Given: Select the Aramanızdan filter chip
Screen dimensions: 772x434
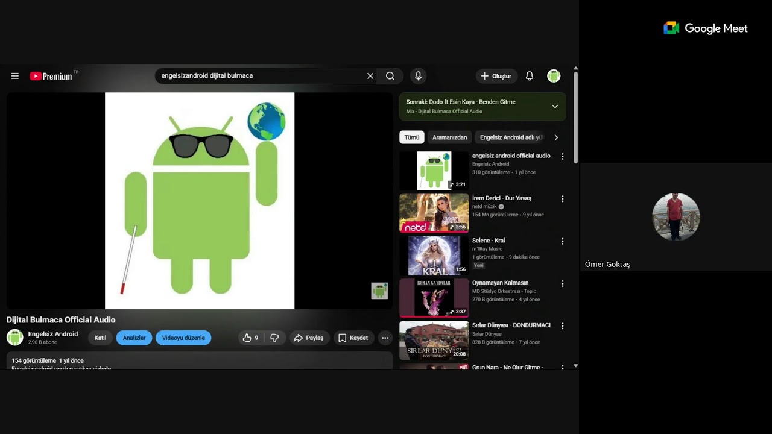Looking at the screenshot, I should (450, 137).
